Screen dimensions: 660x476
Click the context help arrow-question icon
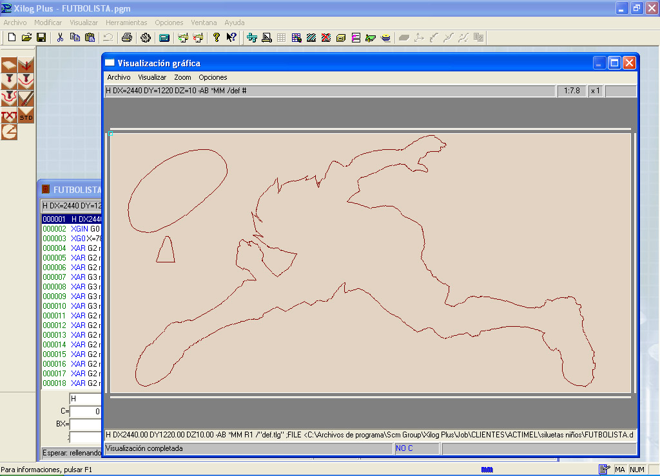(231, 37)
